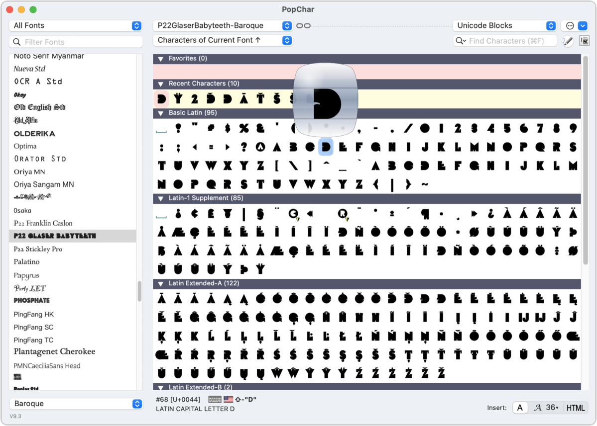Select the Optima font in the list
597x426 pixels.
25,146
